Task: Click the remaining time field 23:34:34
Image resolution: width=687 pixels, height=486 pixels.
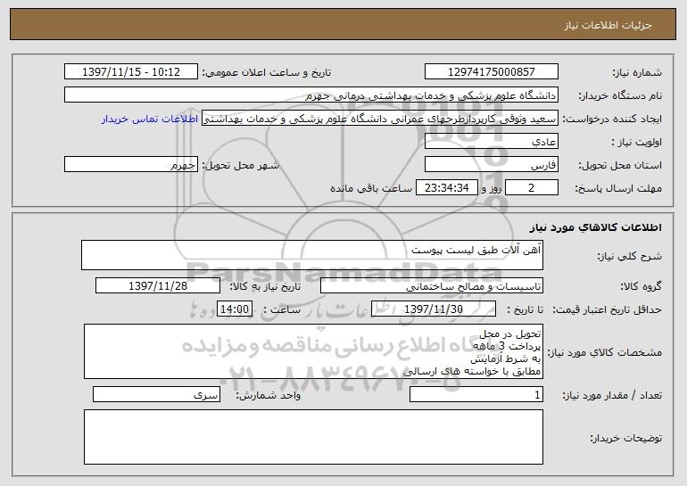Action: click(x=446, y=188)
